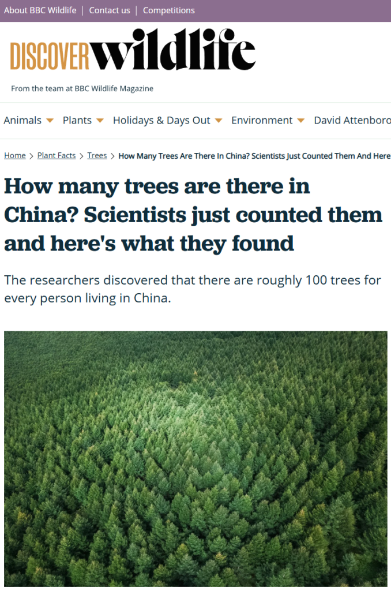Click the article headline about China's trees
This screenshot has width=391, height=591.
(193, 215)
